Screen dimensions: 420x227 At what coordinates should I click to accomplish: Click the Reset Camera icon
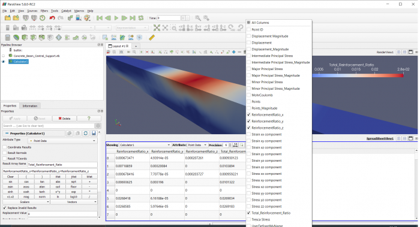pyautogui.click(x=157, y=28)
